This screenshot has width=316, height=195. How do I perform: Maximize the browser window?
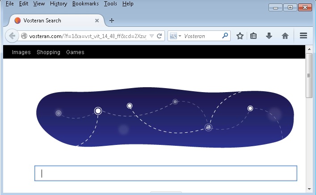[x=290, y=8]
